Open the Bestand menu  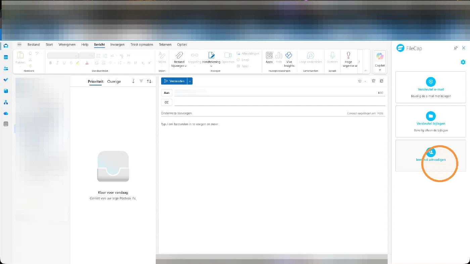tap(34, 45)
